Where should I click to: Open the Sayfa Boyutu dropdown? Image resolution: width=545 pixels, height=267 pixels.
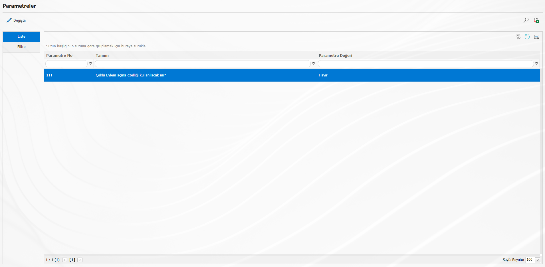[538, 260]
